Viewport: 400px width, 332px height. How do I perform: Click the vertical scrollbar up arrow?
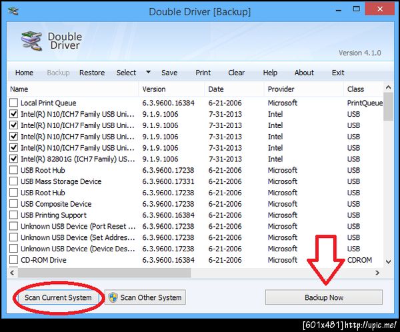[388, 87]
